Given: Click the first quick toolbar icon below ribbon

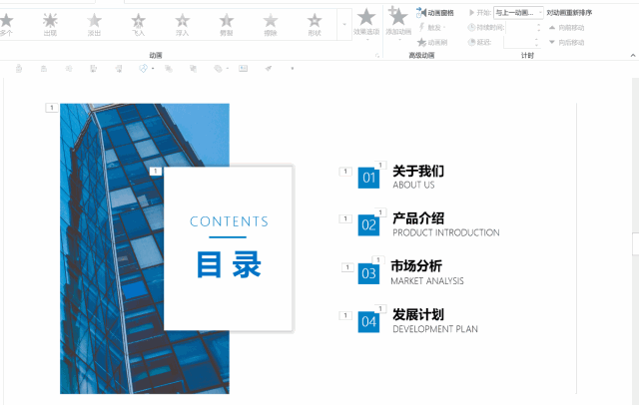Looking at the screenshot, I should click(x=19, y=69).
